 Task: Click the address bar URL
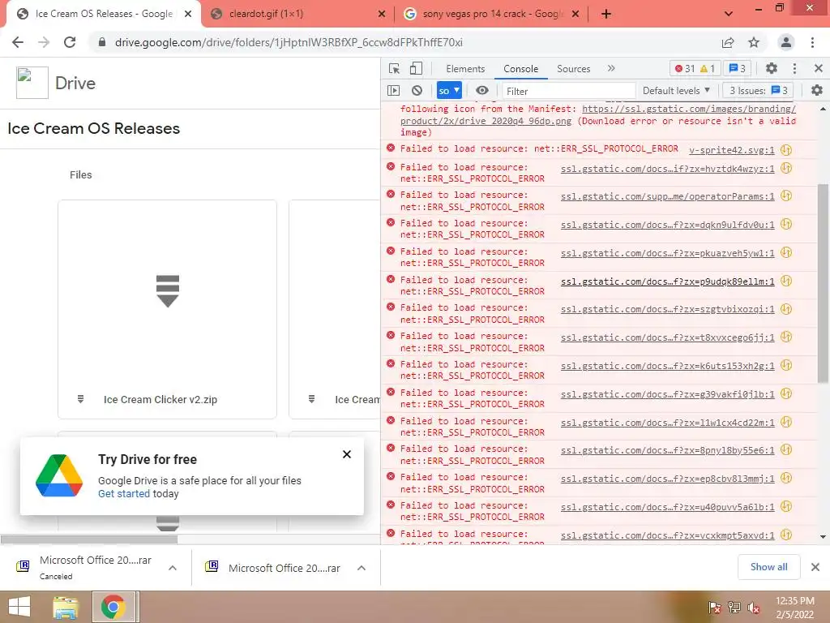(289, 42)
